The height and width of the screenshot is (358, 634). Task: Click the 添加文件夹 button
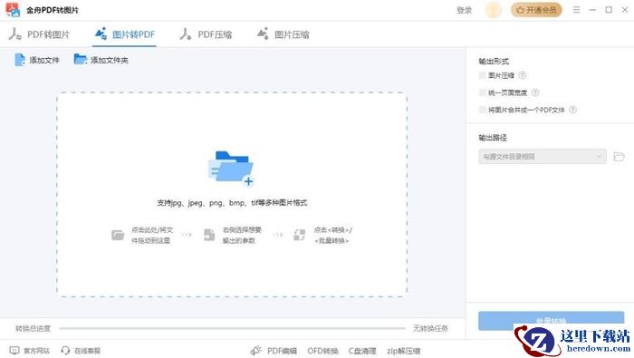point(101,60)
